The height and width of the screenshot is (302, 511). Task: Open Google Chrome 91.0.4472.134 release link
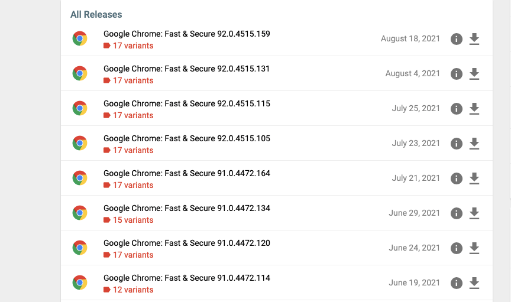pyautogui.click(x=187, y=208)
